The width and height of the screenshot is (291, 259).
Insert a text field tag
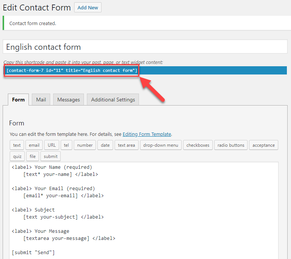point(17,145)
